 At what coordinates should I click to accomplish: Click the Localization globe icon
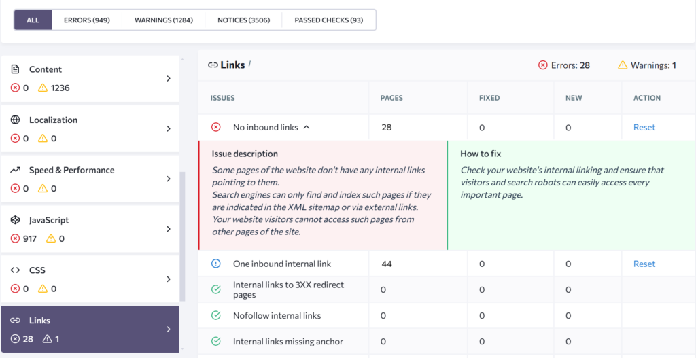click(x=16, y=120)
